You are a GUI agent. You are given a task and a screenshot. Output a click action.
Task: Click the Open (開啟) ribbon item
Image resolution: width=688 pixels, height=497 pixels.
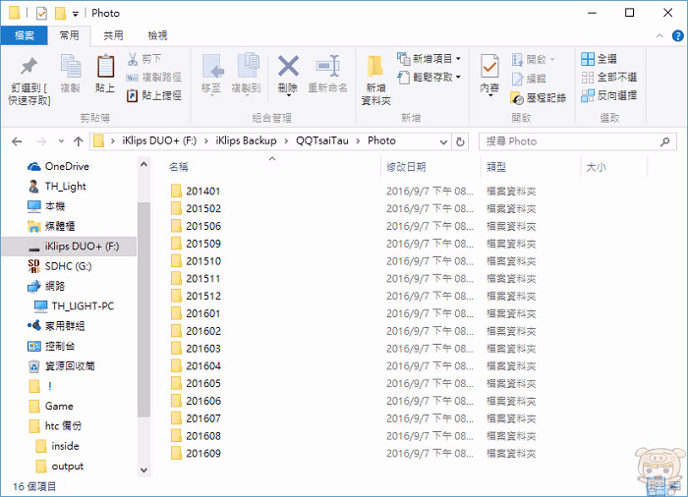click(x=534, y=59)
